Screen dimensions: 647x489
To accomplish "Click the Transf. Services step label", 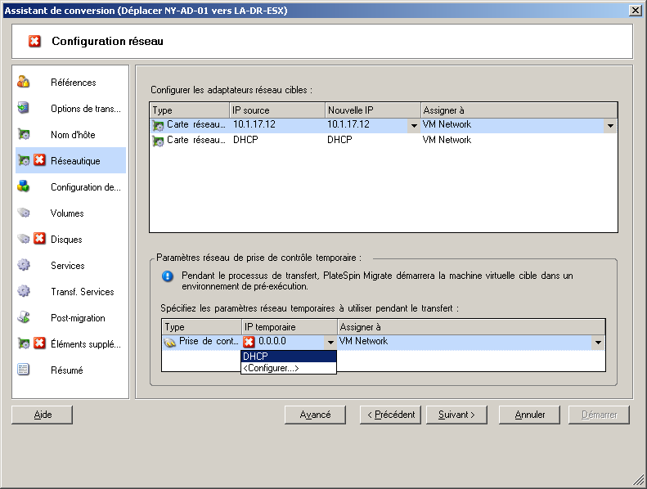I will tap(82, 292).
